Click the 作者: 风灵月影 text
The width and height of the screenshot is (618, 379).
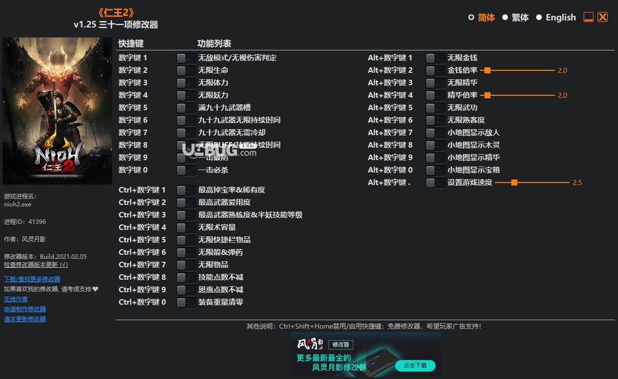click(x=25, y=239)
